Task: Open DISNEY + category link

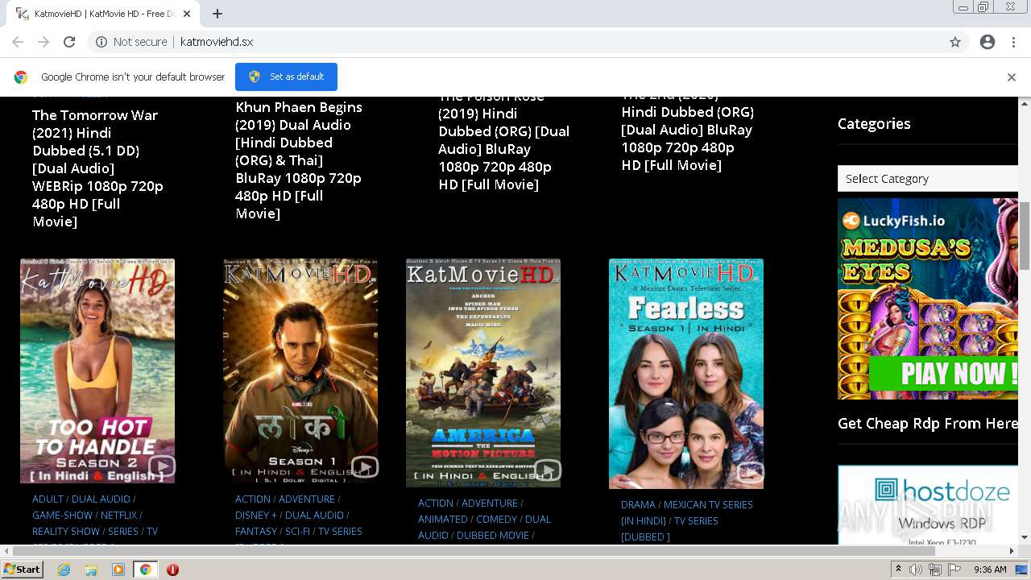Action: 256,516
